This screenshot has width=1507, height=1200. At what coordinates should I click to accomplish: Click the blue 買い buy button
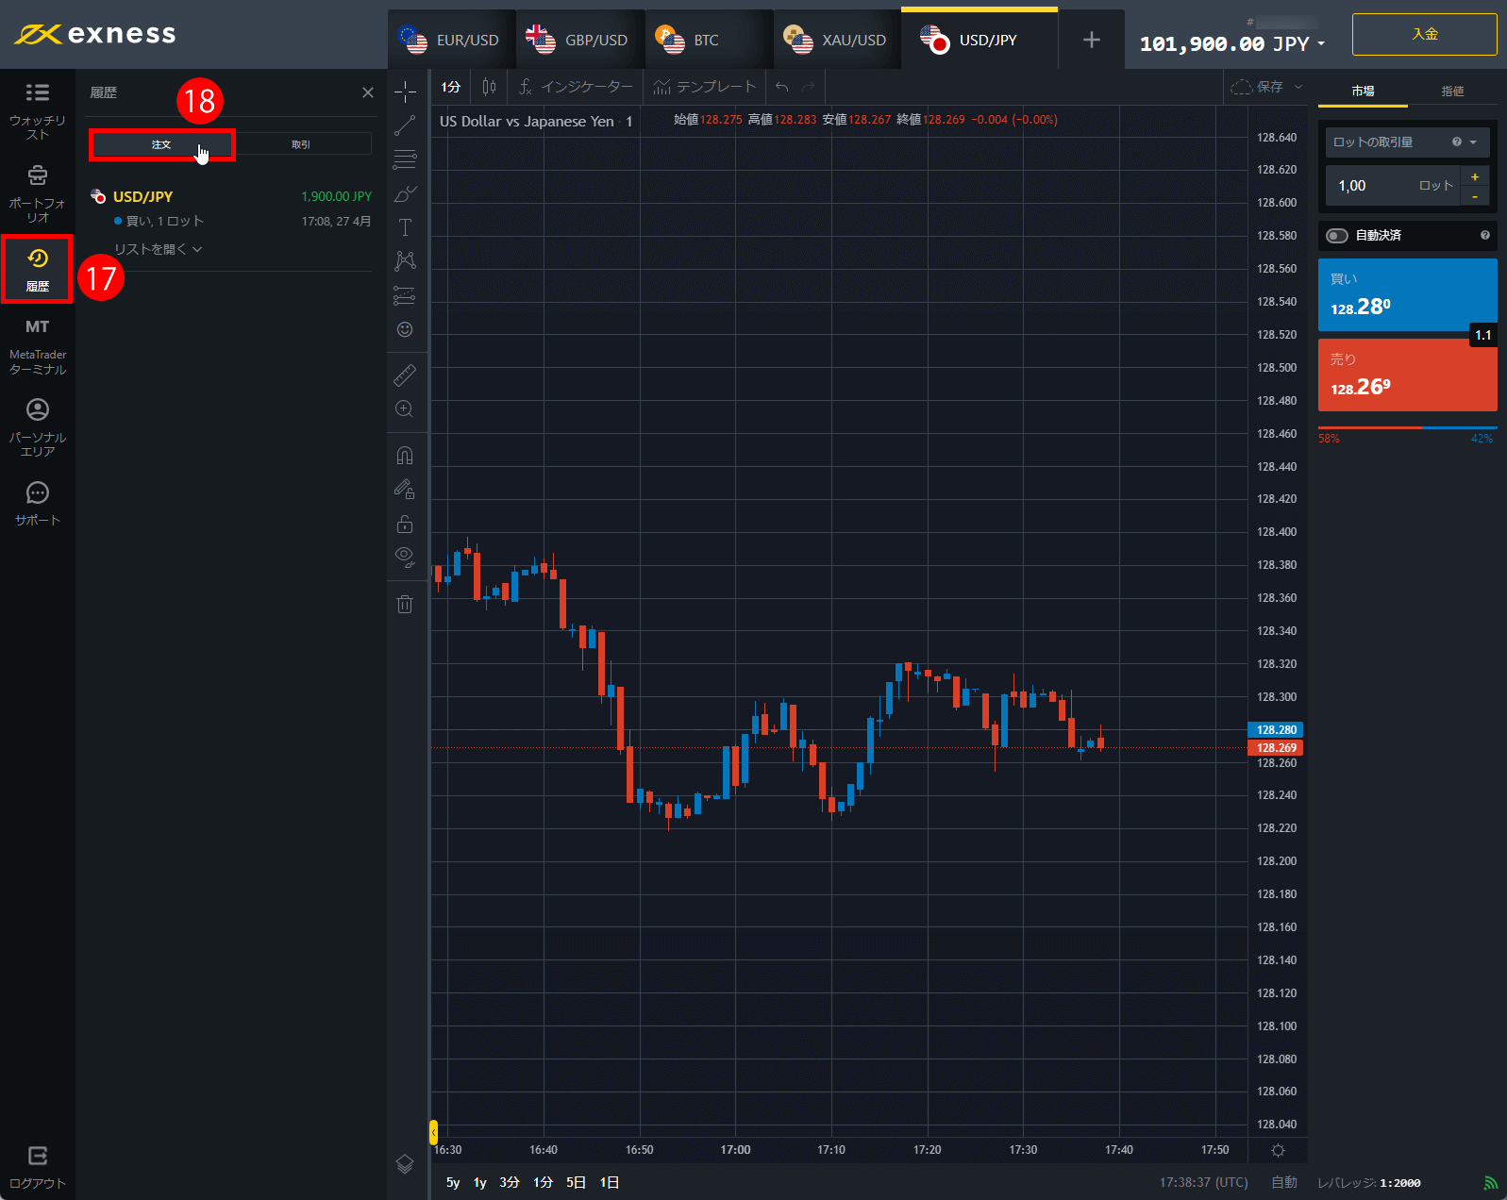(x=1406, y=294)
